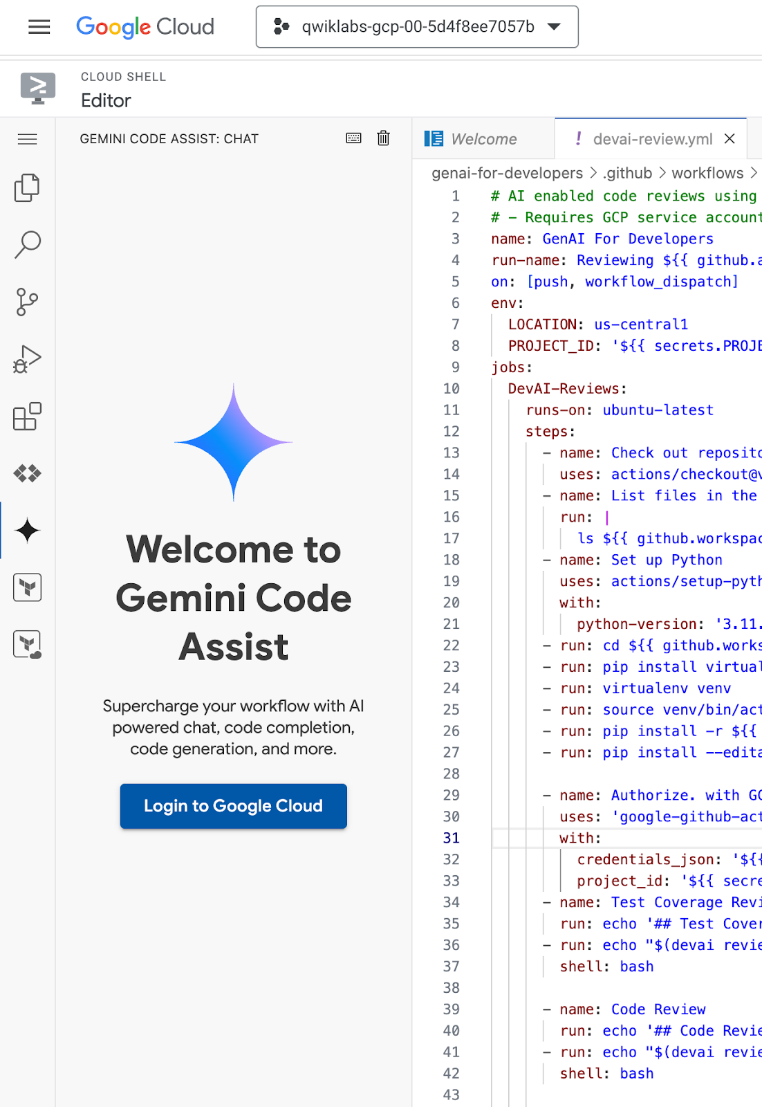Open the Run and Debug view
Screen dimensions: 762x1107
[x=27, y=359]
